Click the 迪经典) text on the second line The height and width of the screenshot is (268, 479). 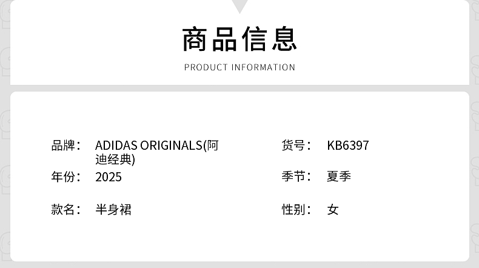coord(115,160)
